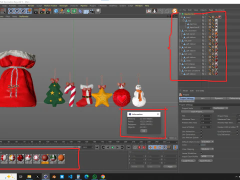Viewport: 240px width, 180px height.
Task: Add a Cube primitive object
Action: click(x=56, y=11)
